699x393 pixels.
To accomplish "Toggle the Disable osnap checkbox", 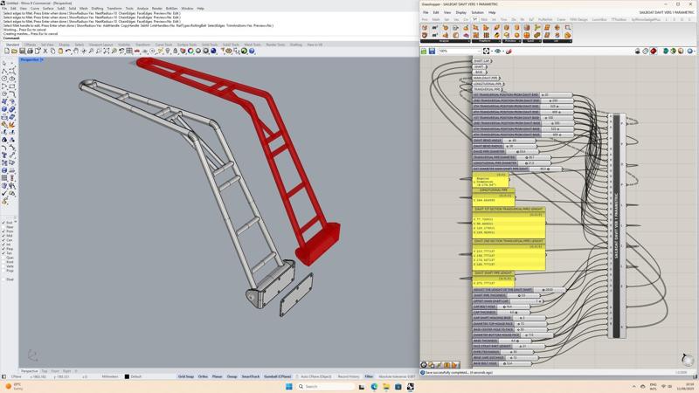I will [3, 279].
